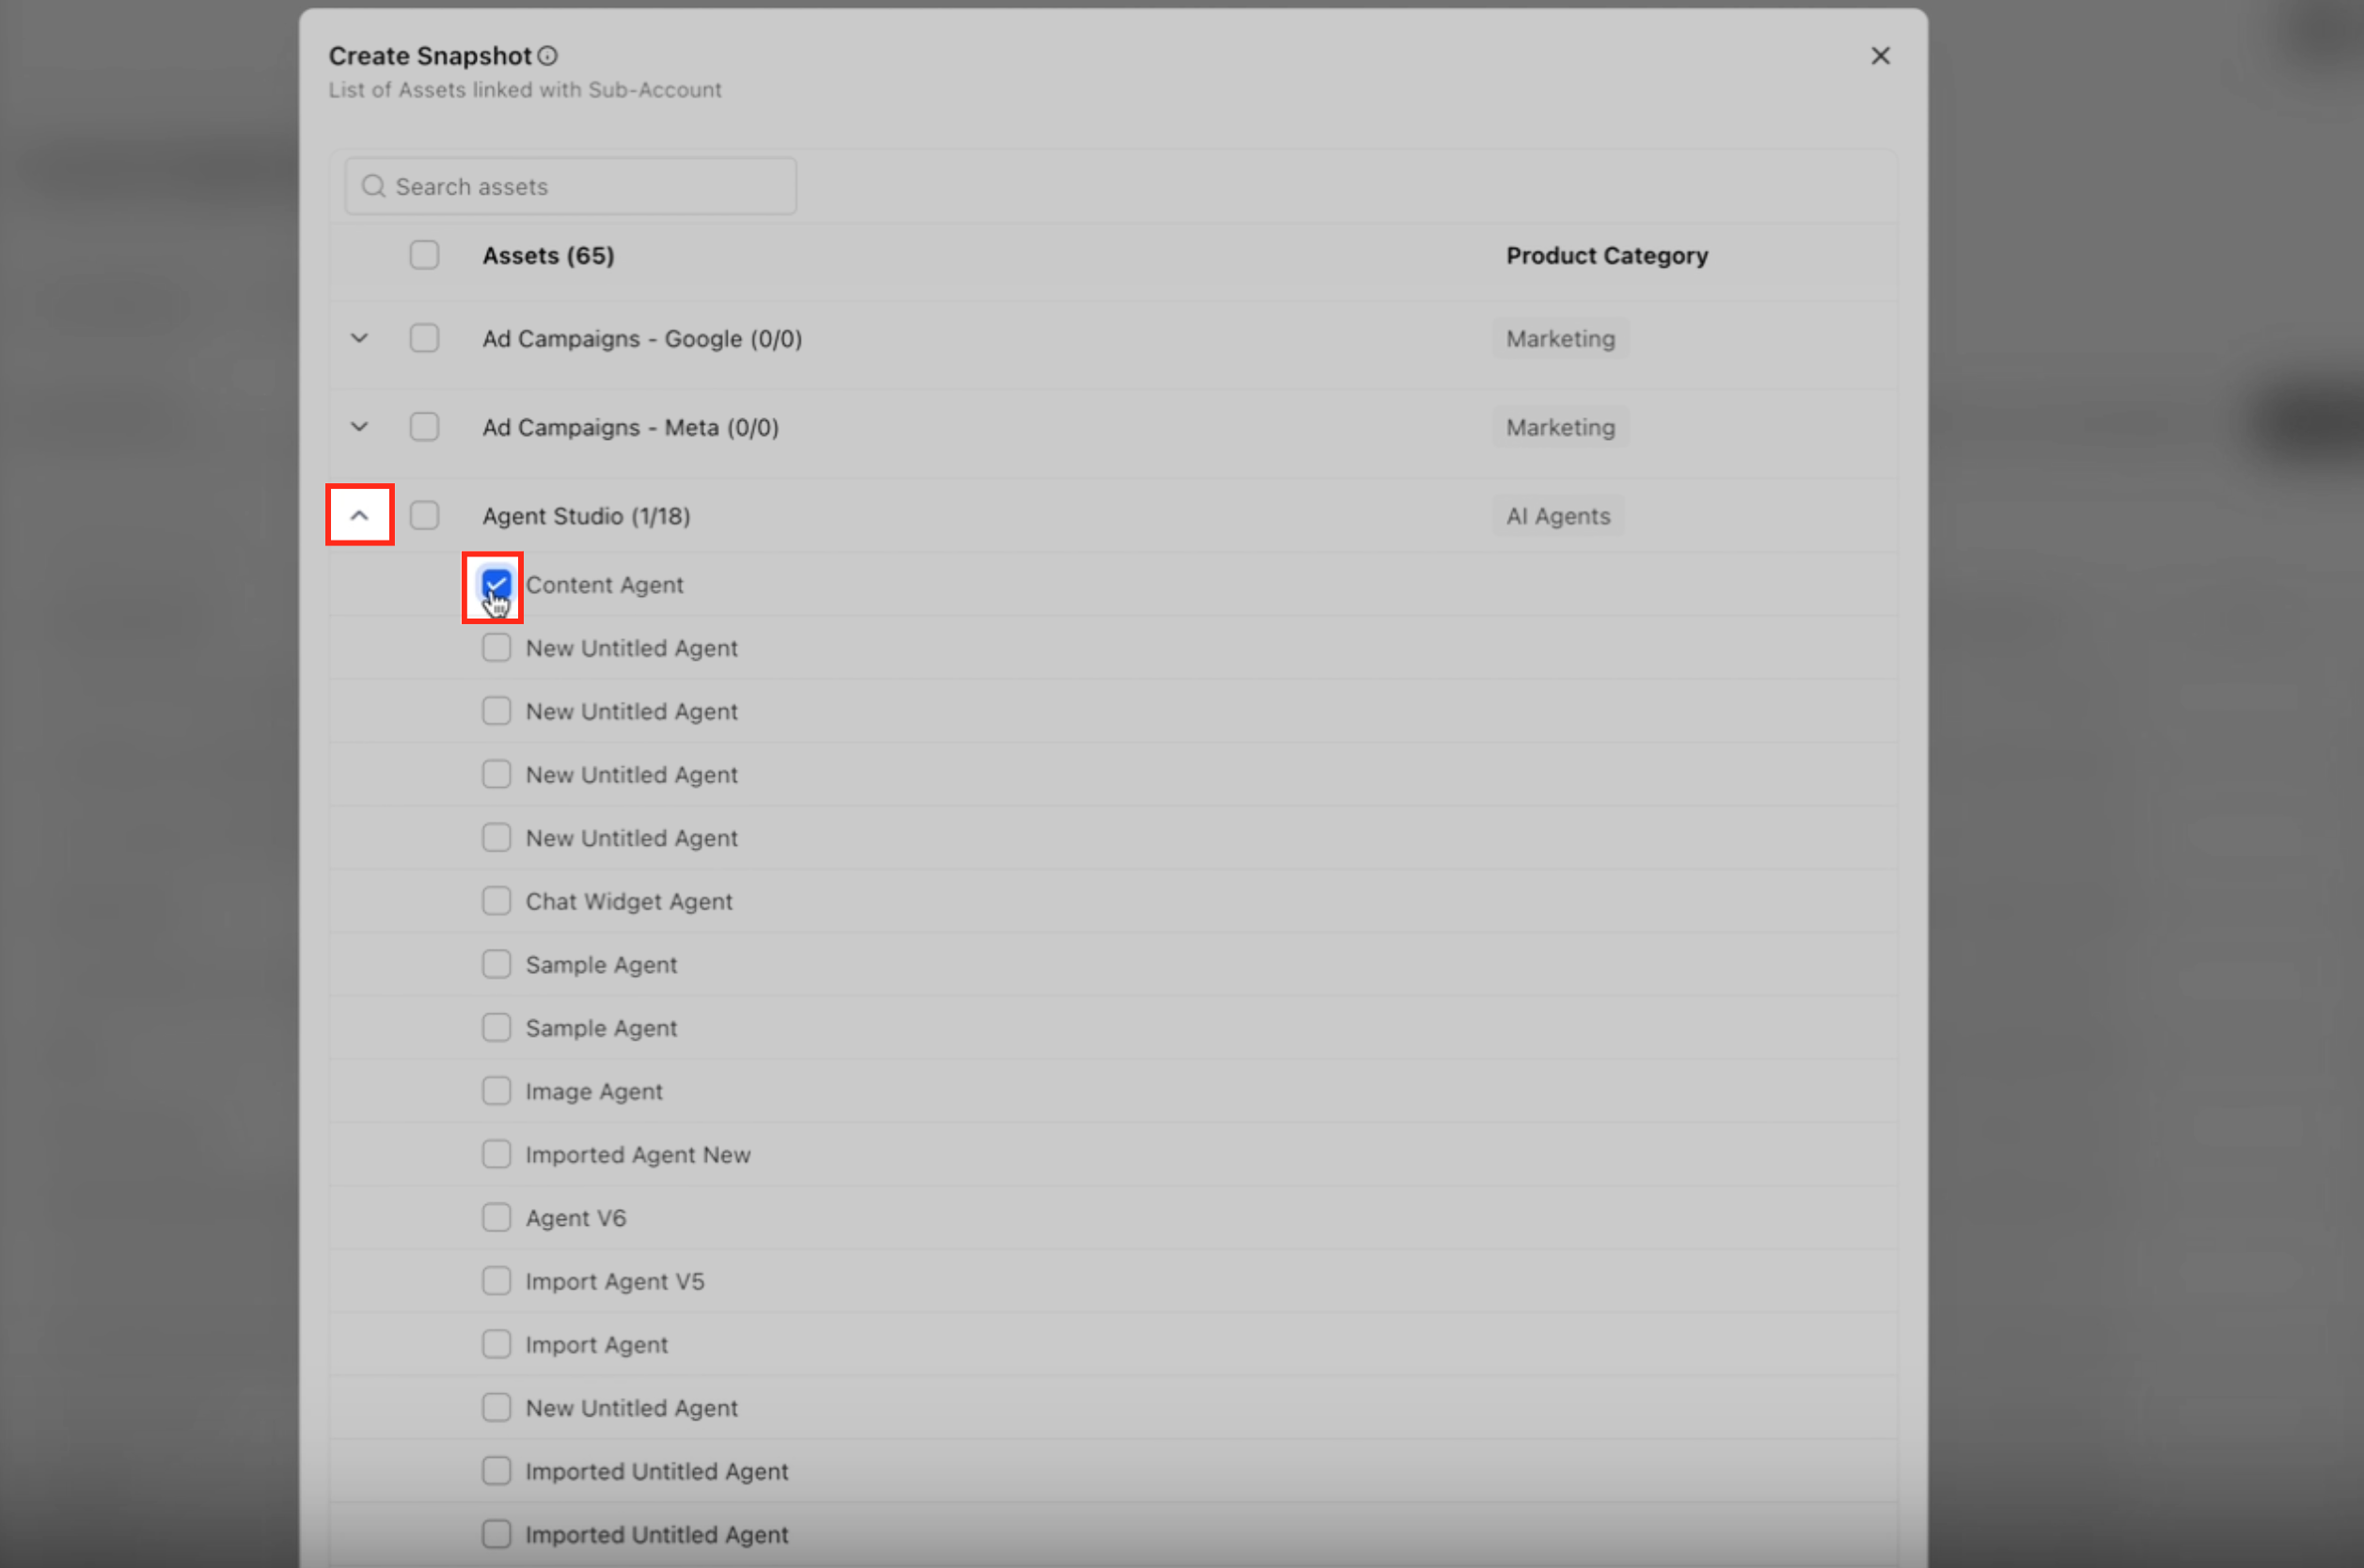Expand Ad Campaigns - Meta row
This screenshot has width=2364, height=1568.
pos(359,427)
